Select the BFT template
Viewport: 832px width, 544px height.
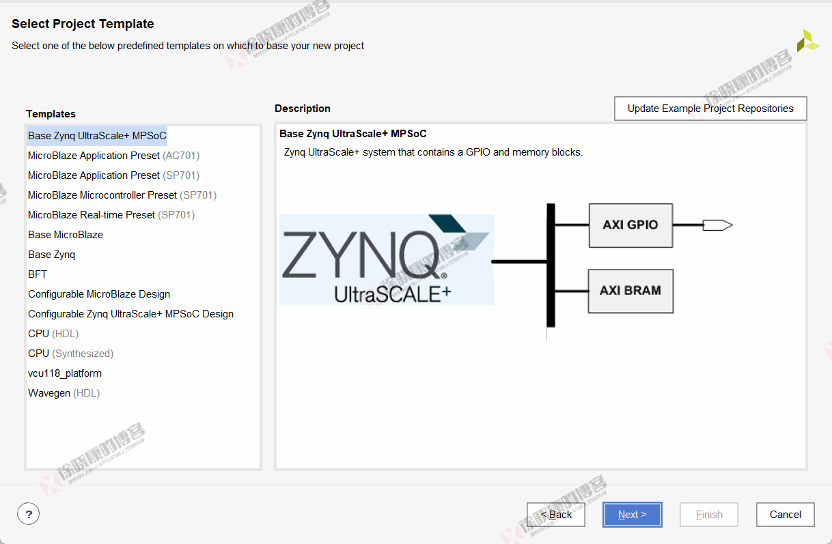(38, 274)
